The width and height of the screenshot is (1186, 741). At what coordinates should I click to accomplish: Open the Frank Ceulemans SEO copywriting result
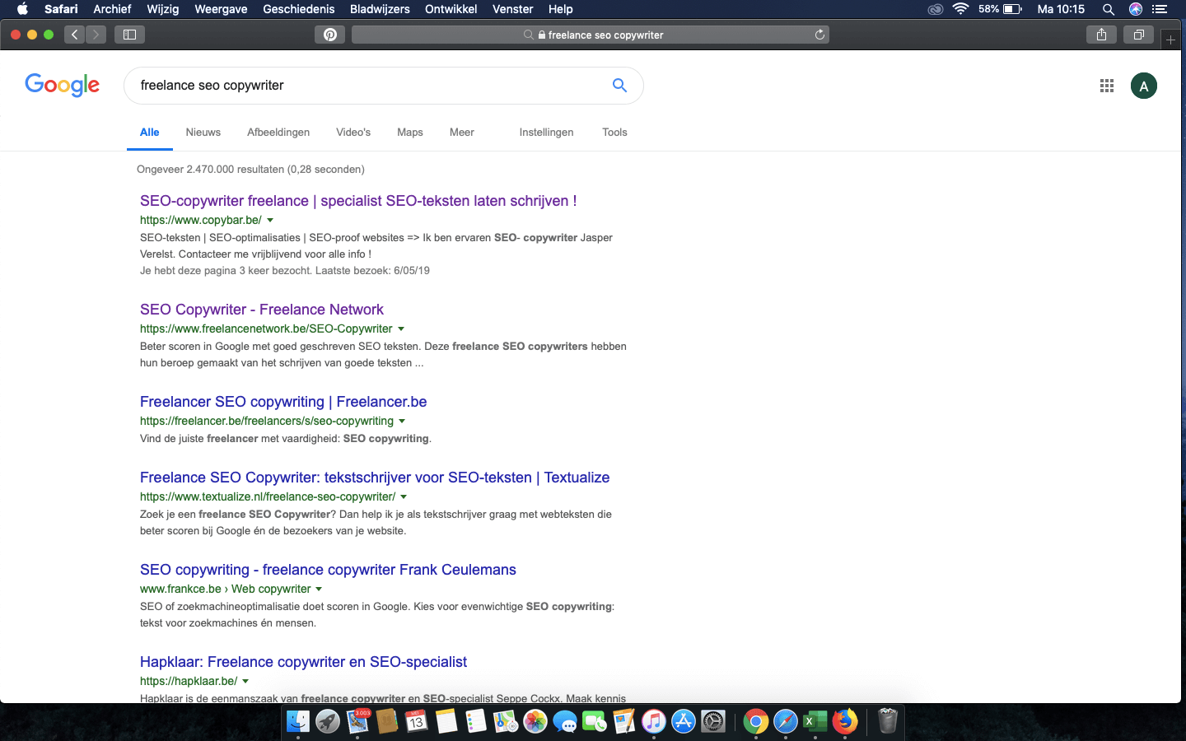pyautogui.click(x=328, y=570)
